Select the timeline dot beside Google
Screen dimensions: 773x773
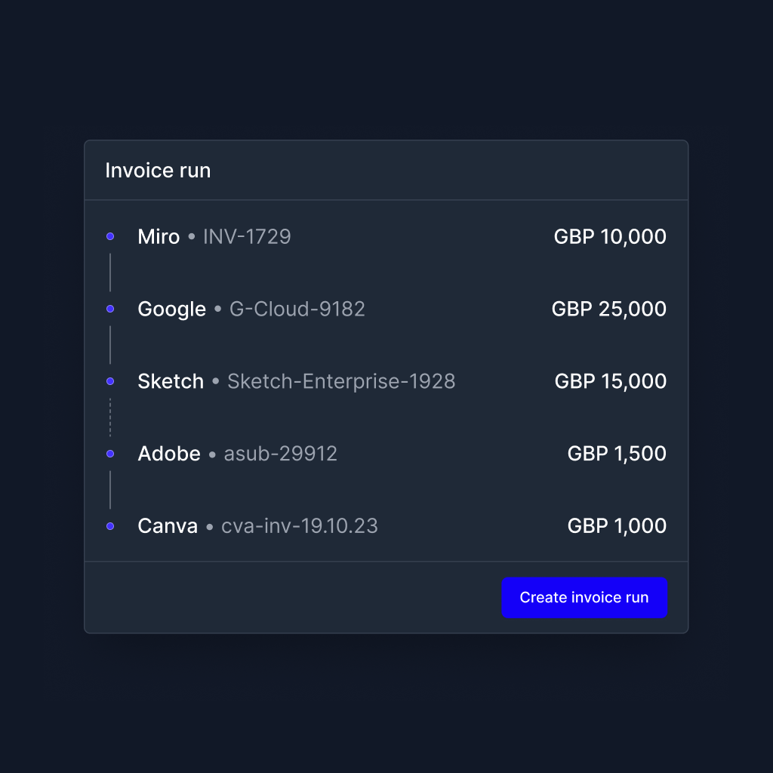[110, 309]
